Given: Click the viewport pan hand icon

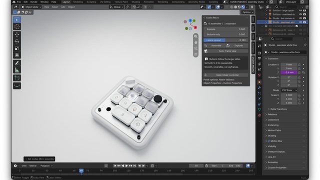Looking at the screenshot, I should click(x=195, y=42).
